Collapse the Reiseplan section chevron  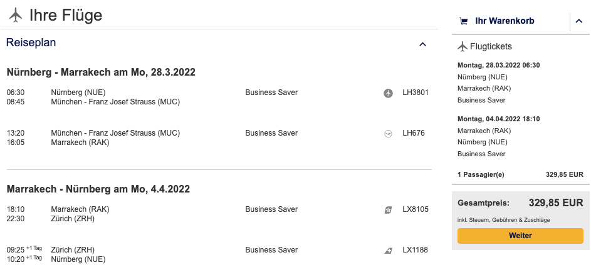[x=422, y=44]
